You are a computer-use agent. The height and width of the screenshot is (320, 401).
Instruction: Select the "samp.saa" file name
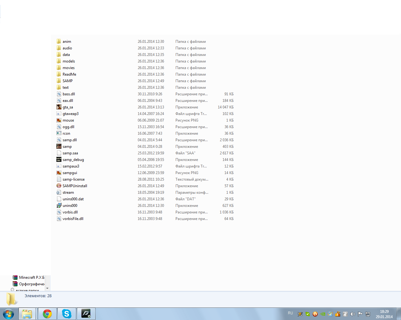coord(70,153)
